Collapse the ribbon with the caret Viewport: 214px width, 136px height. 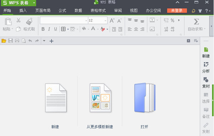click(x=178, y=2)
